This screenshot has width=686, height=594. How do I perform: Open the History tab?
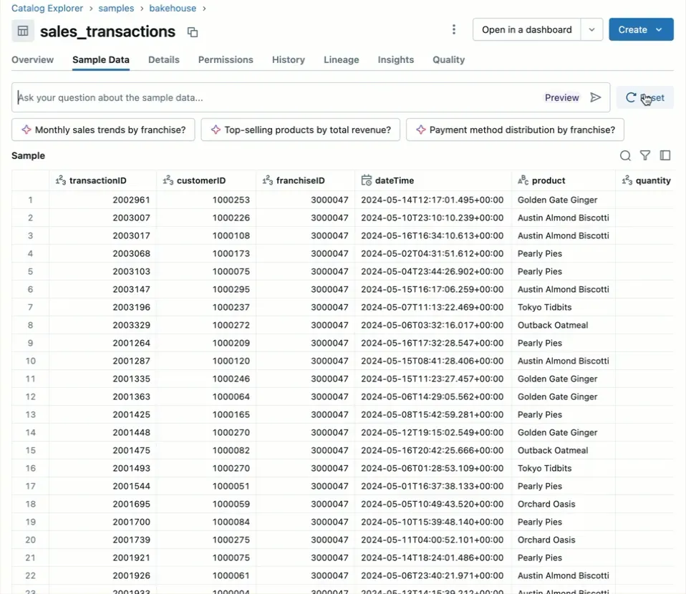point(289,59)
